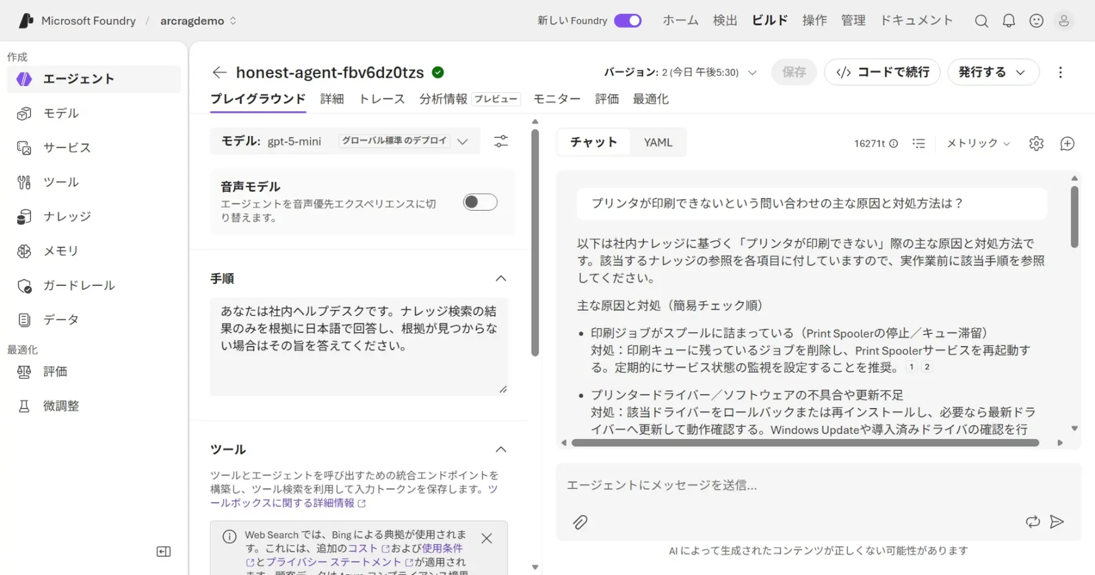This screenshot has width=1095, height=575.
Task: Open the 使用条件 link
Action: pyautogui.click(x=442, y=548)
